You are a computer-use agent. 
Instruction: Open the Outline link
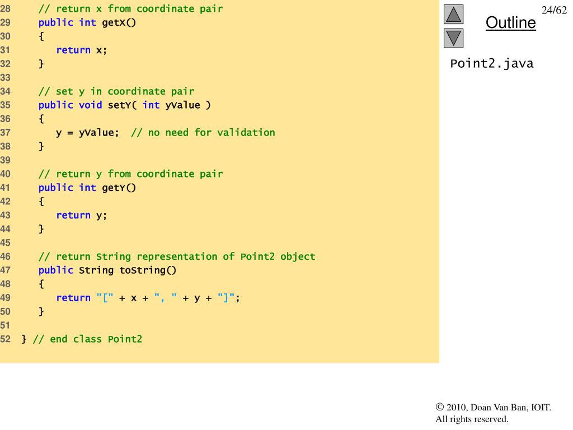[x=510, y=22]
